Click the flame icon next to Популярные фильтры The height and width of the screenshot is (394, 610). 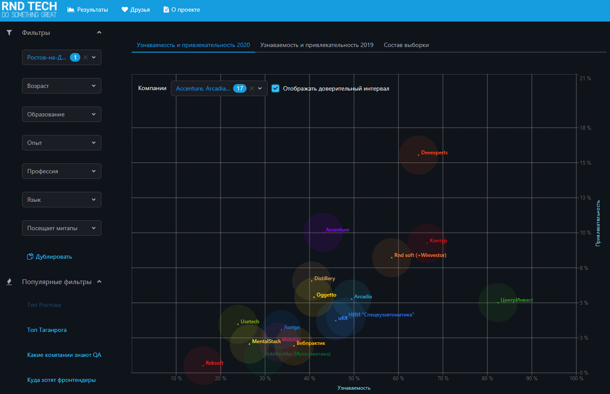pos(9,281)
